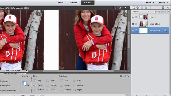Align layers to vertical Center
The height and width of the screenshot is (96, 171).
click(38, 85)
